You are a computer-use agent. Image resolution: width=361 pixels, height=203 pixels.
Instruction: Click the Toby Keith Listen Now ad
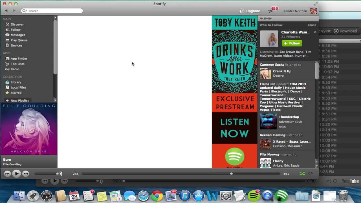click(x=235, y=92)
